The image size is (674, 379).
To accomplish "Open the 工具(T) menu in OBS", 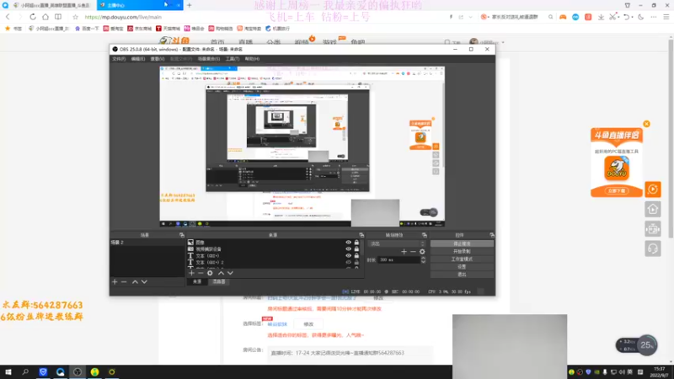I will [233, 59].
